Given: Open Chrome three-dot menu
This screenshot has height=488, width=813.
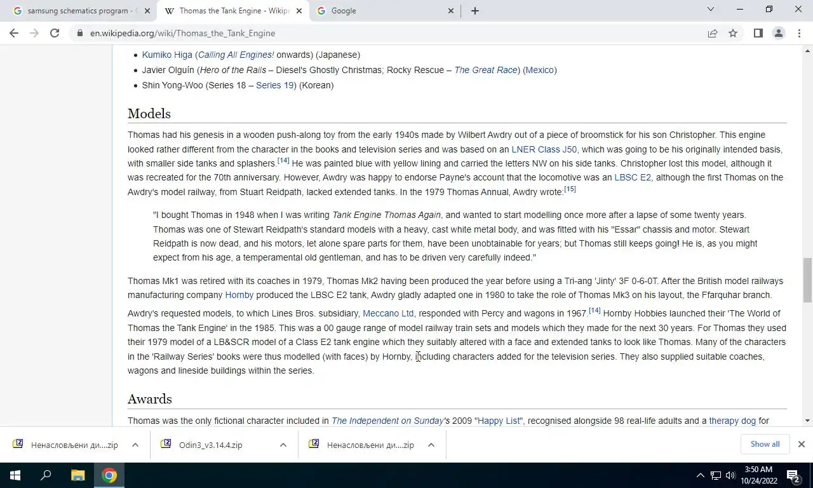Looking at the screenshot, I should pyautogui.click(x=798, y=33).
